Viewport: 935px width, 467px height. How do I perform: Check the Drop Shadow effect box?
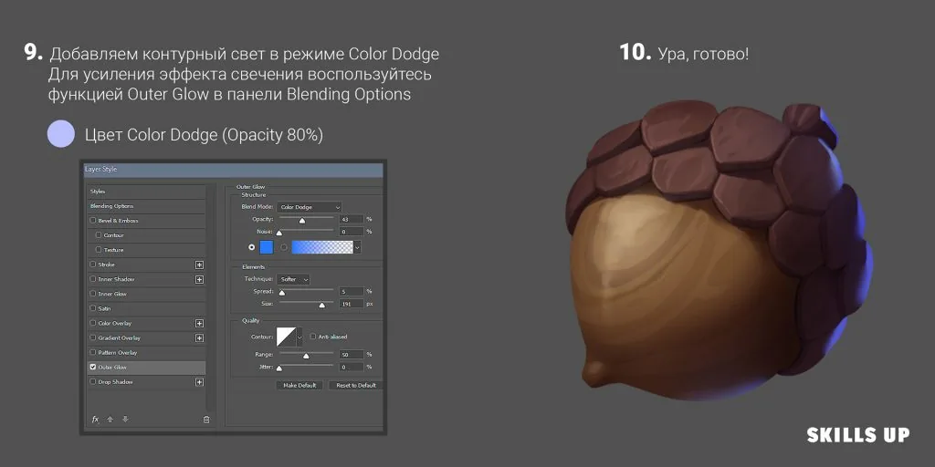pos(92,382)
